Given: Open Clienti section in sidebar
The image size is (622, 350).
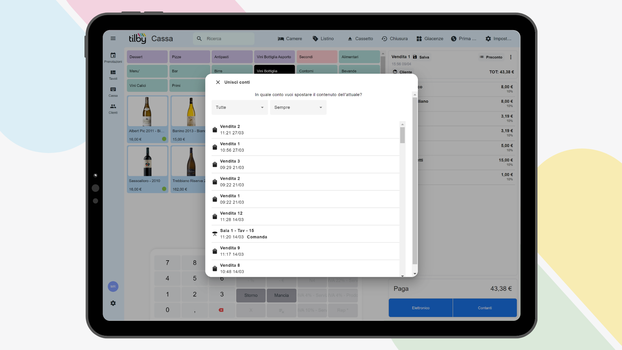Looking at the screenshot, I should point(113,109).
